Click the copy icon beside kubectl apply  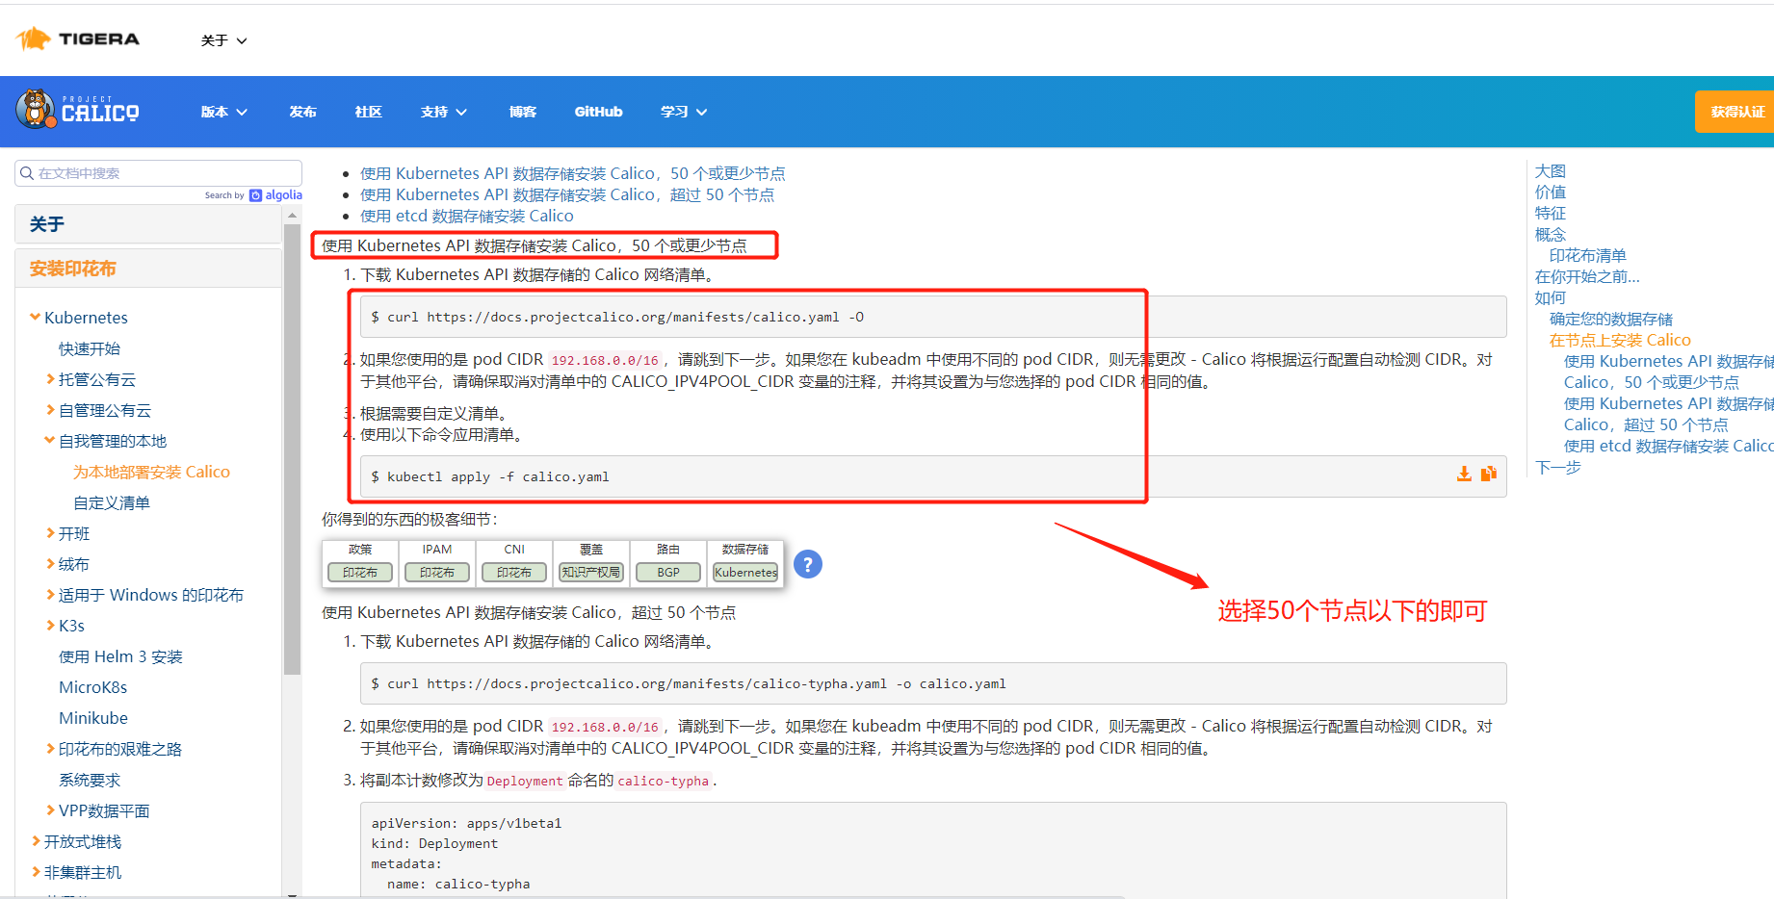[1489, 474]
